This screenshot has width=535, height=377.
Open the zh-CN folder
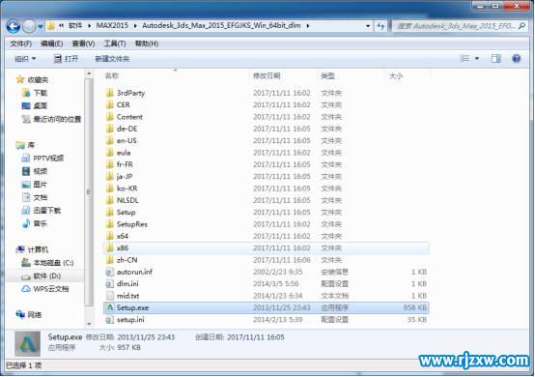click(x=267, y=260)
